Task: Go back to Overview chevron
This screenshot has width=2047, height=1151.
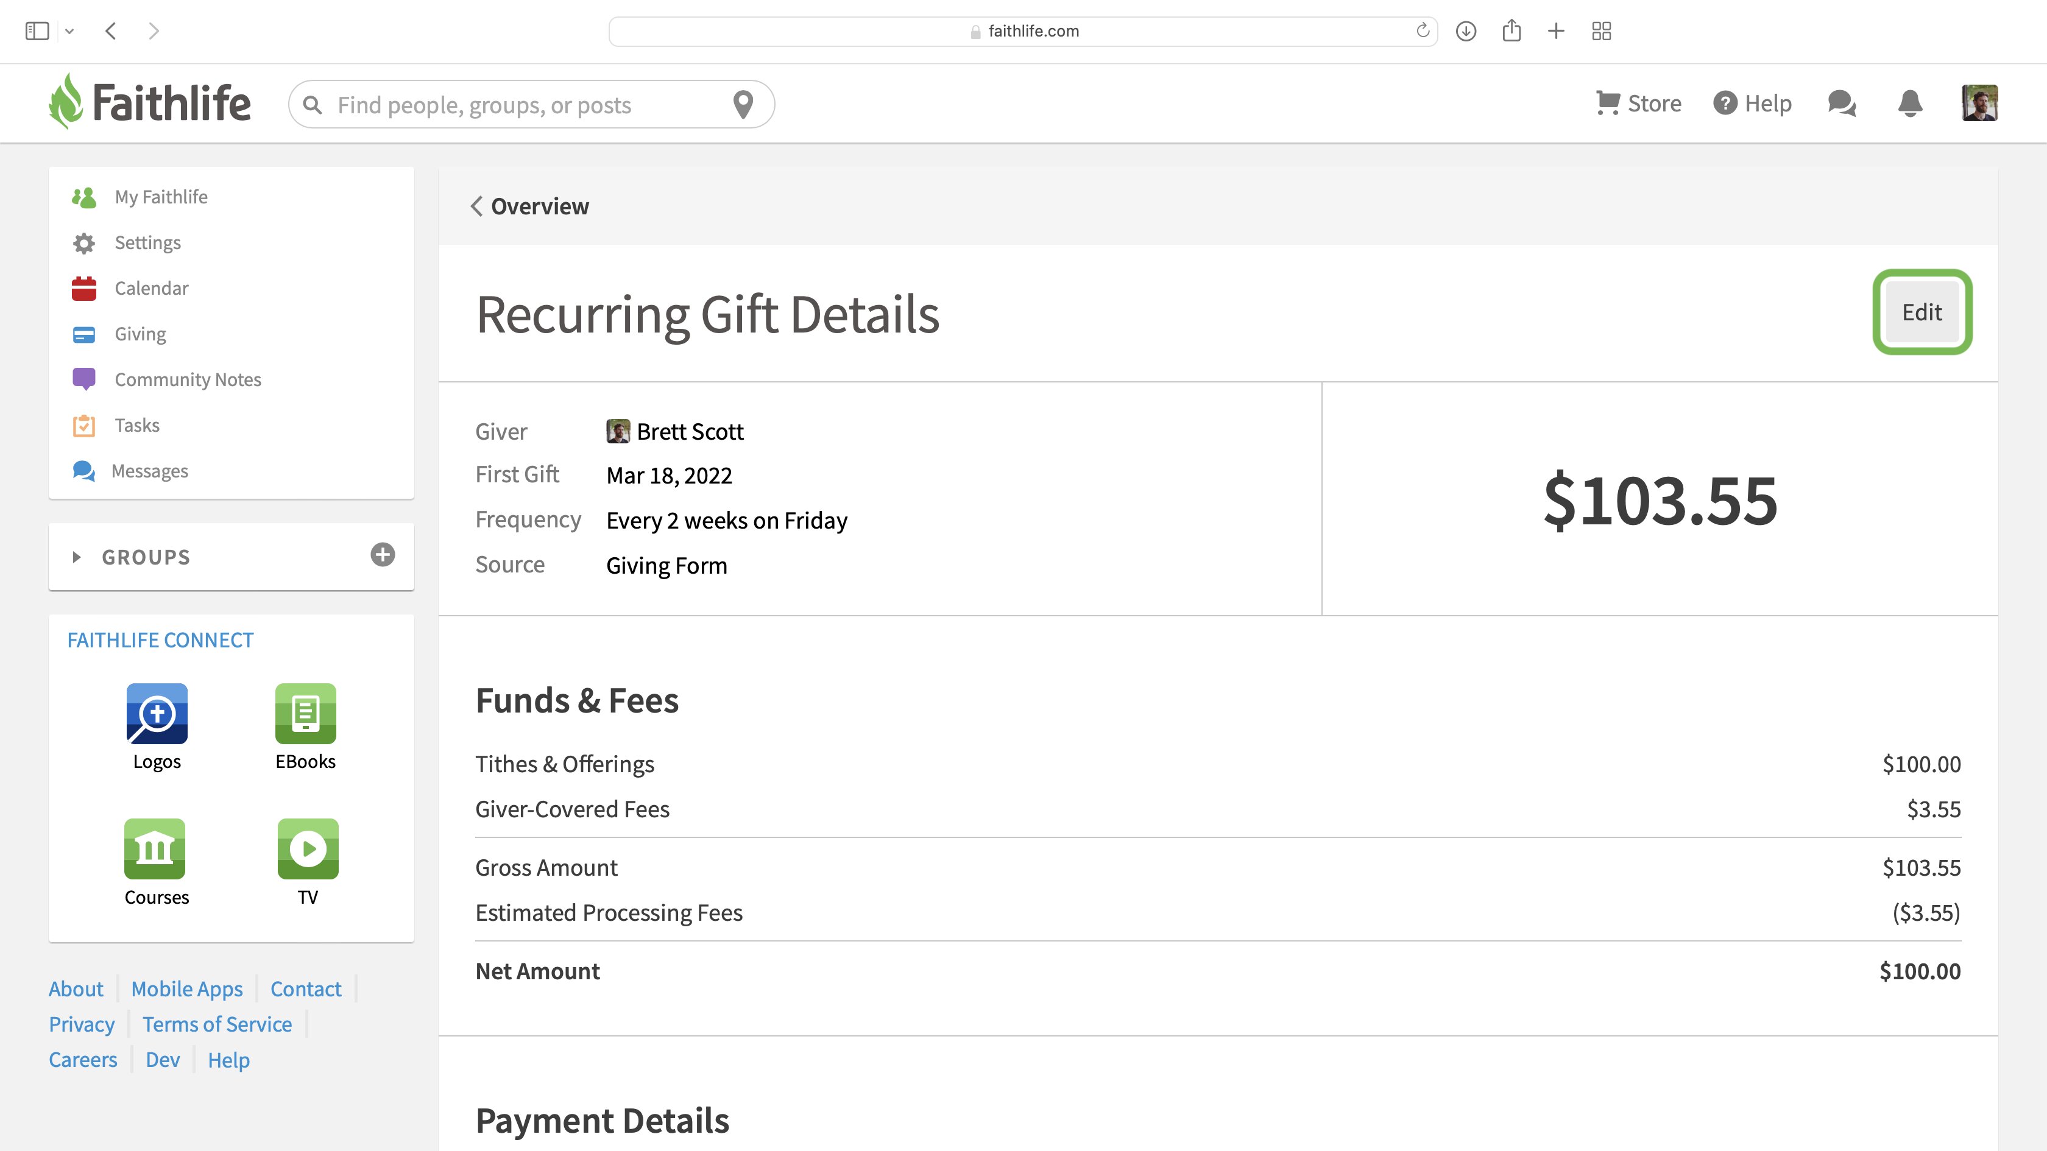Action: click(477, 206)
